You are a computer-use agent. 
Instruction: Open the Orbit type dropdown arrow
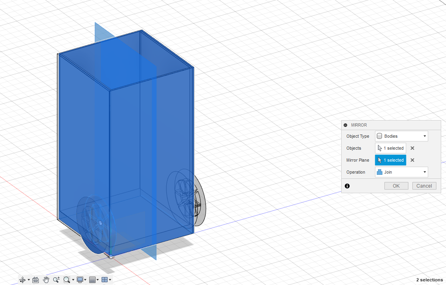point(29,280)
